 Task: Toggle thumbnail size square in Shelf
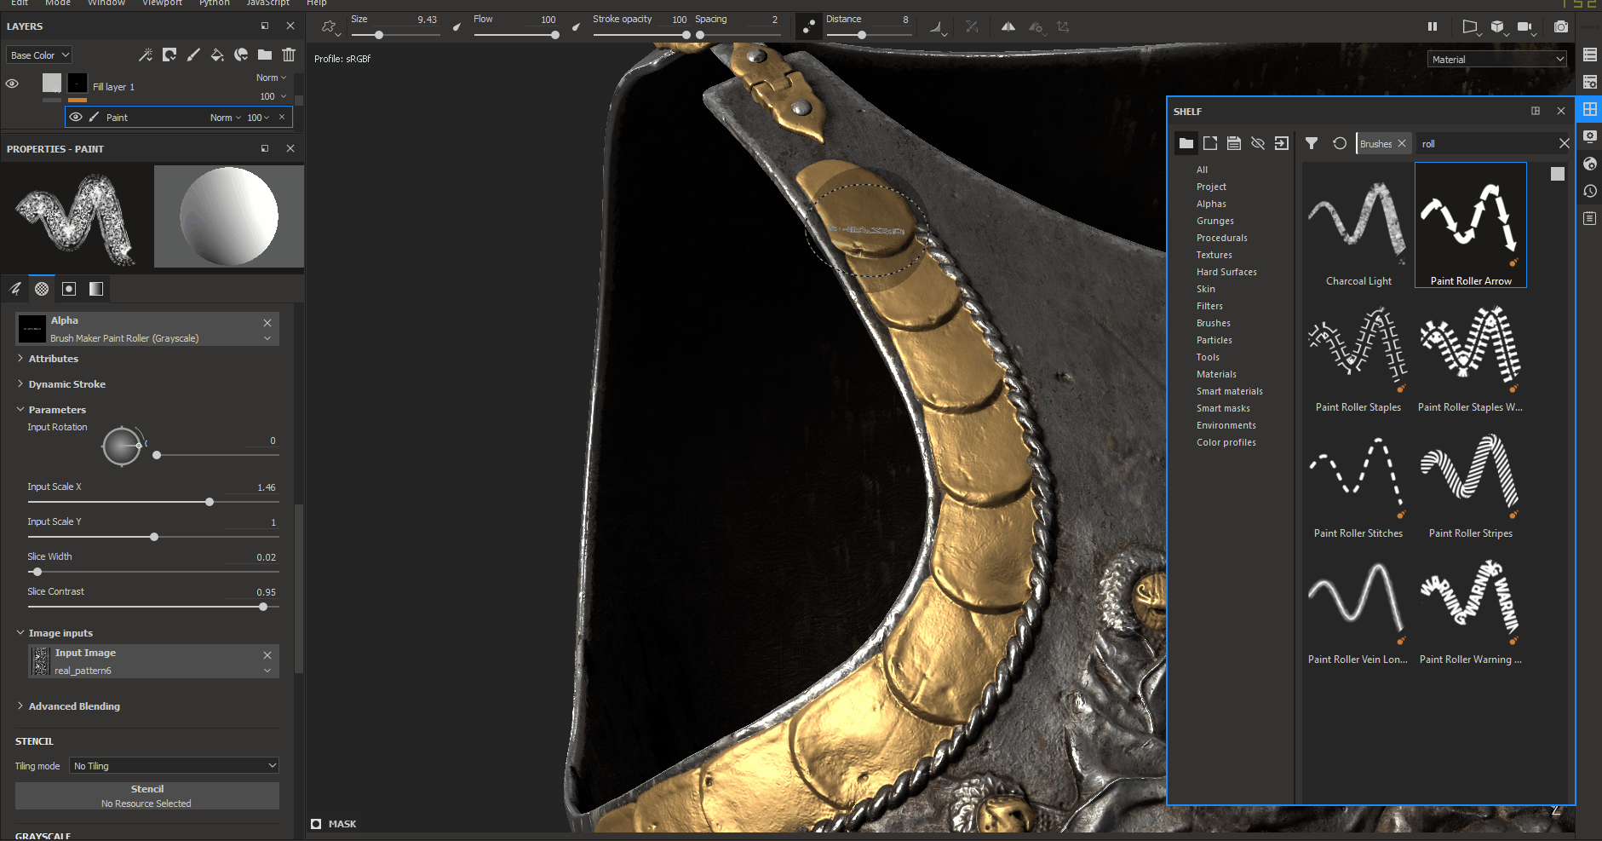coord(1558,174)
